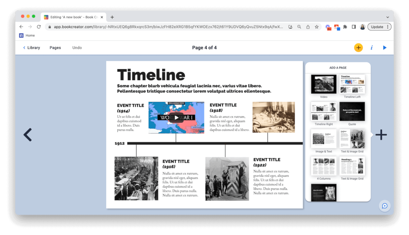Image resolution: width=409 pixels, height=235 pixels.
Task: Open the tab search chevron
Action: tap(388, 17)
